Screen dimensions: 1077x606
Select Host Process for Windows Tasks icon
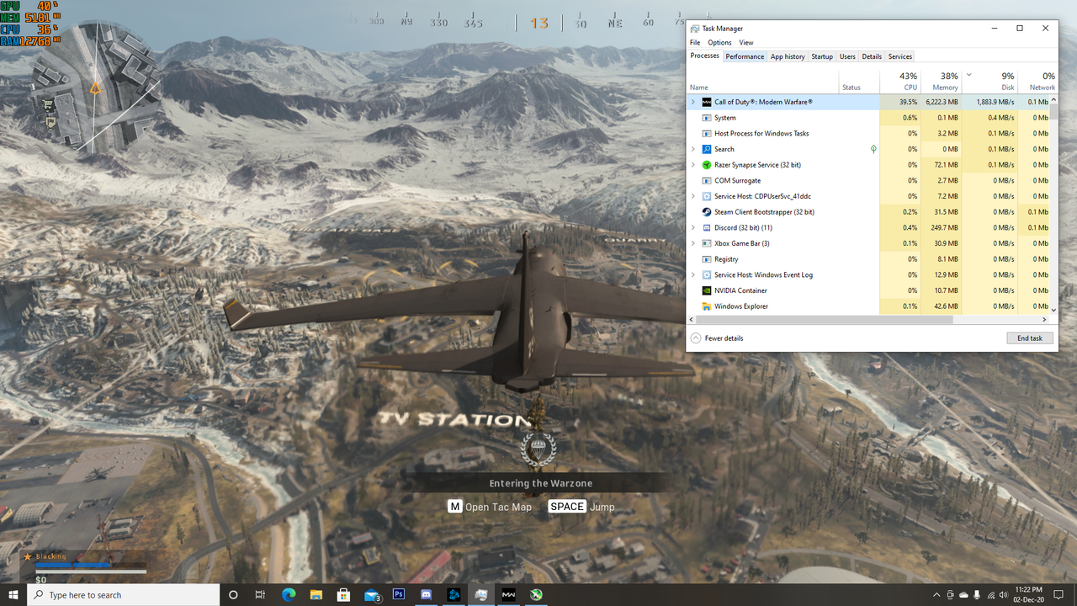click(x=707, y=133)
